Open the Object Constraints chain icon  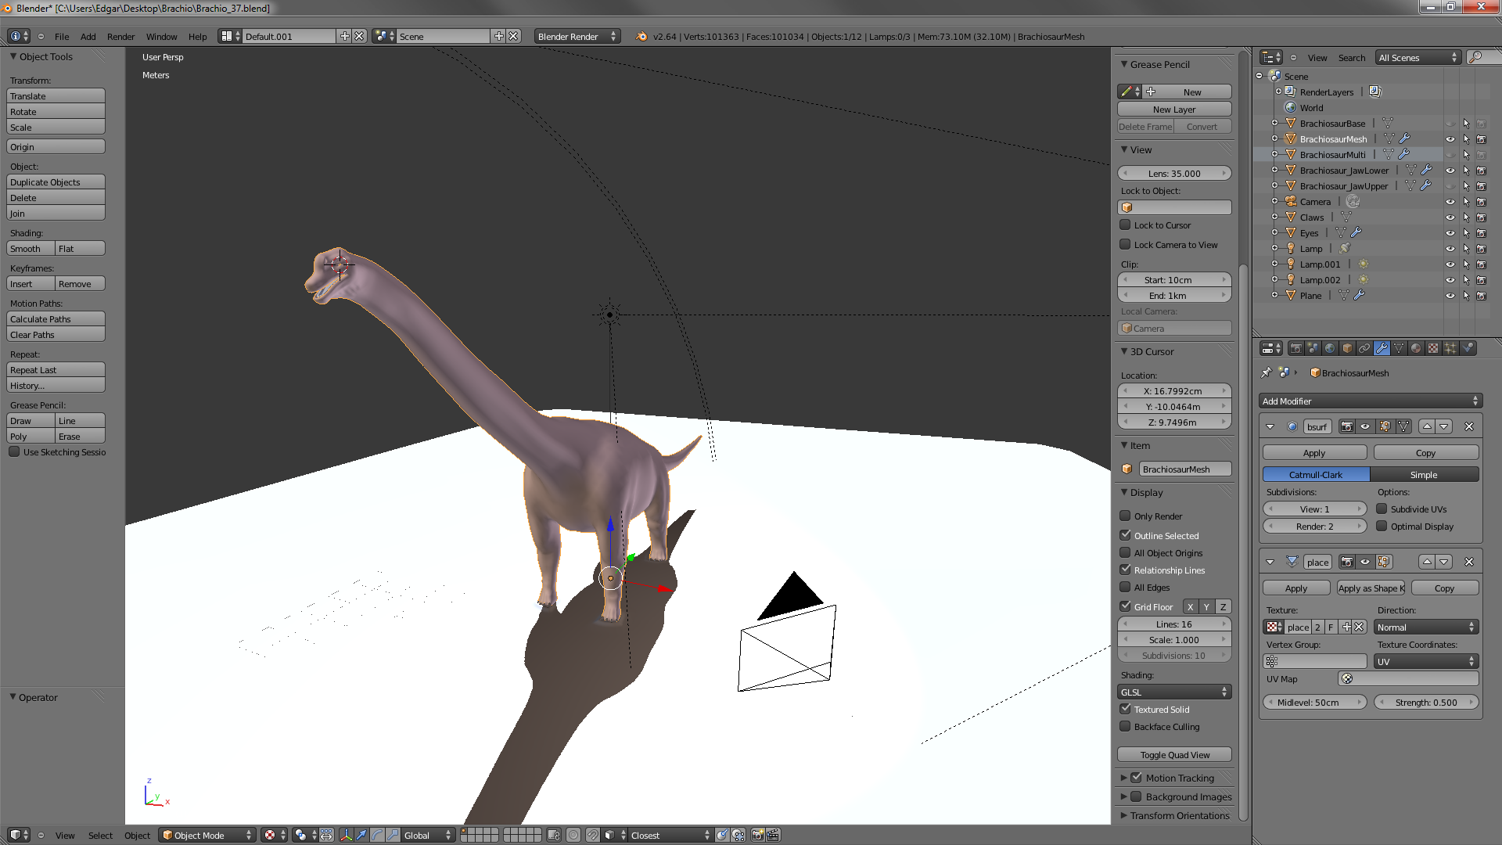coord(1364,348)
